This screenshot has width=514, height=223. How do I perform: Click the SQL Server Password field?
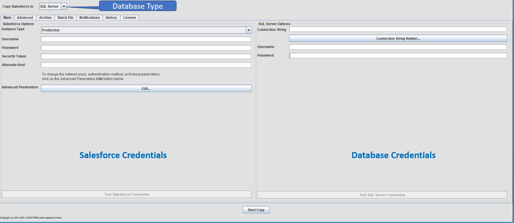click(x=398, y=56)
